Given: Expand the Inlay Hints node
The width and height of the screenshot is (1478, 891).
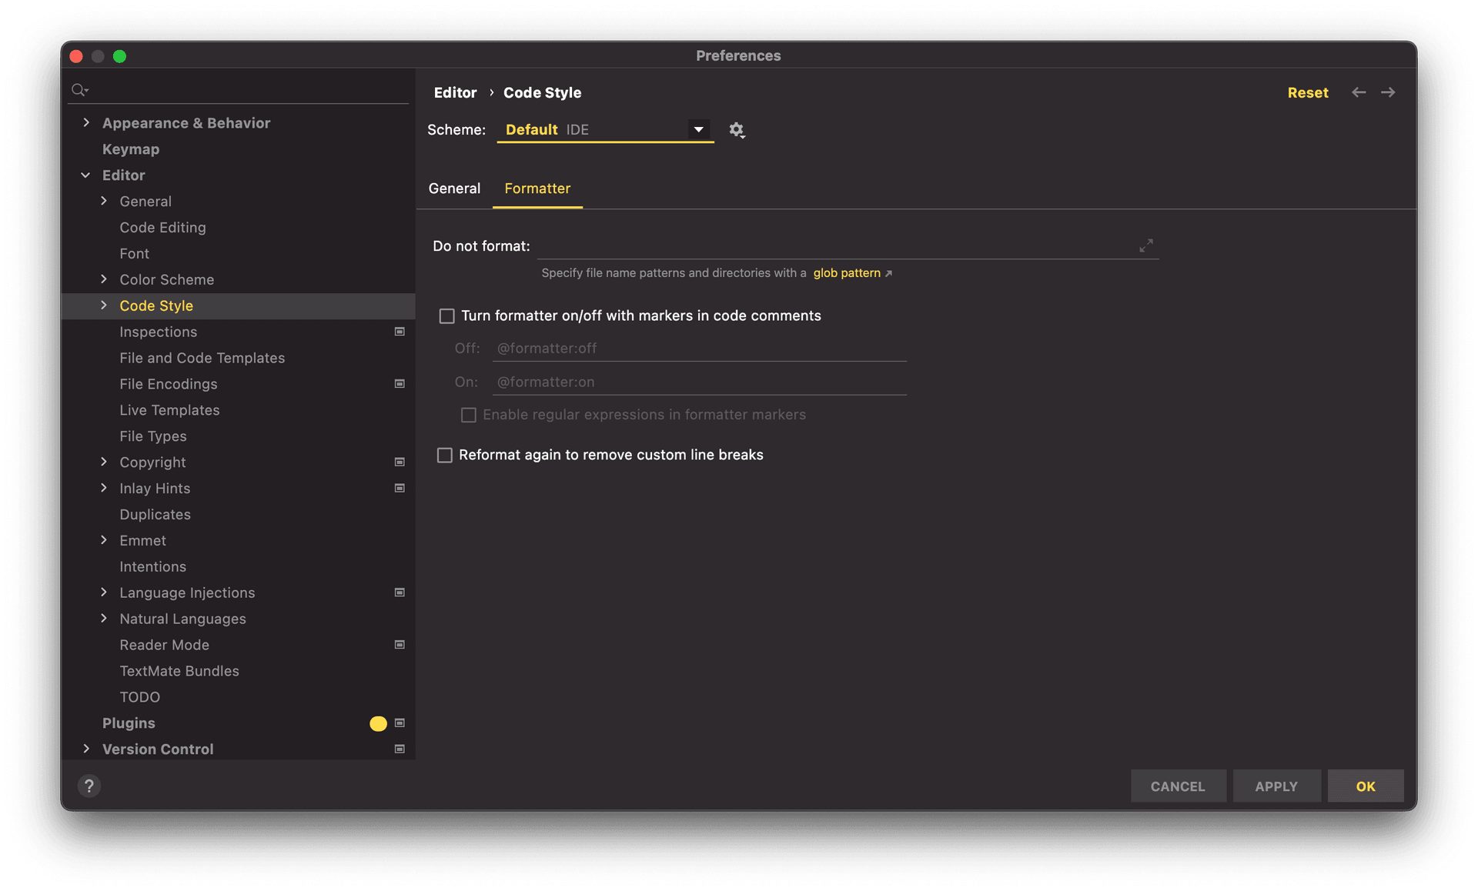Looking at the screenshot, I should [104, 488].
